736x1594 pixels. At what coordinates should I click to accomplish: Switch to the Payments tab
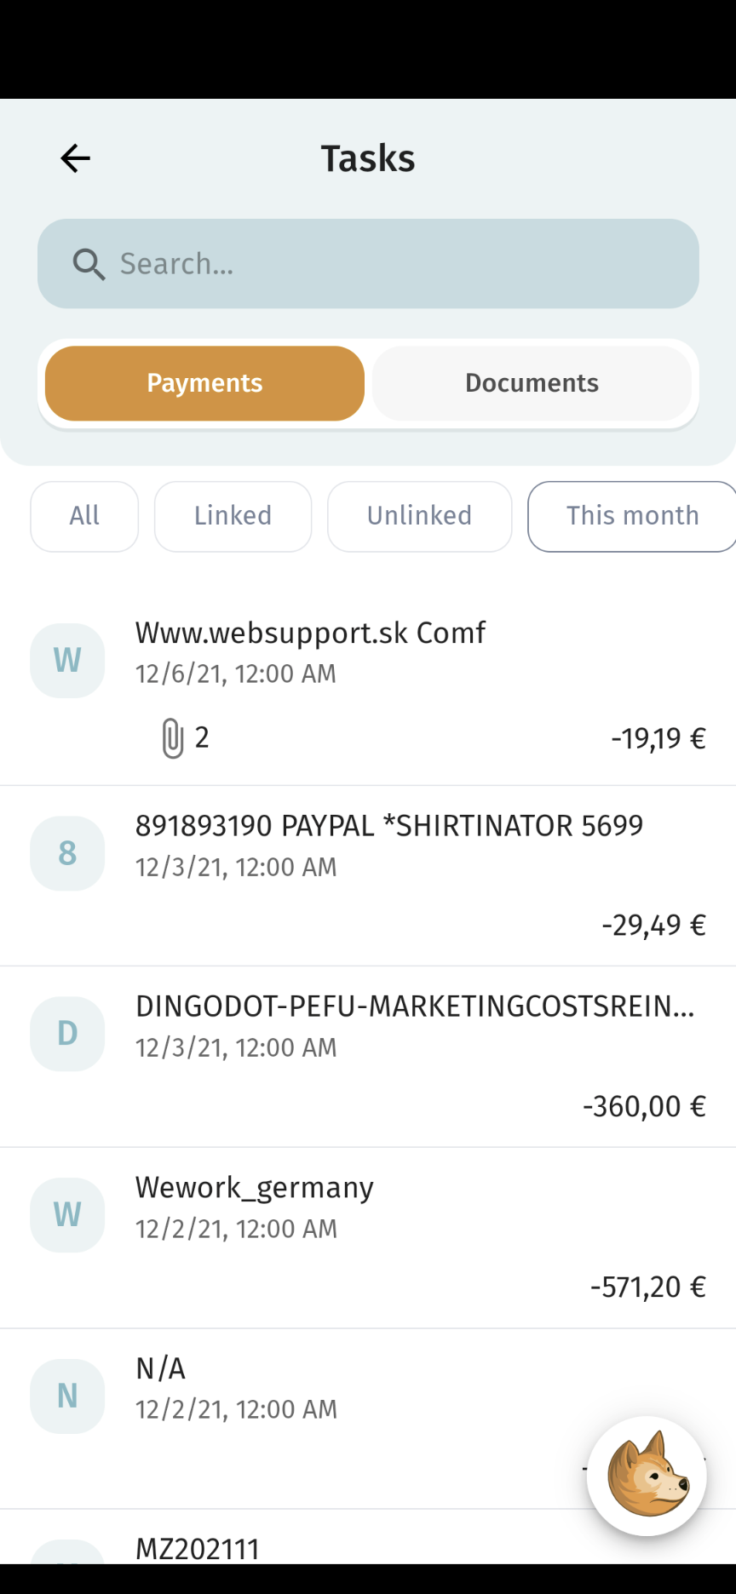(204, 383)
